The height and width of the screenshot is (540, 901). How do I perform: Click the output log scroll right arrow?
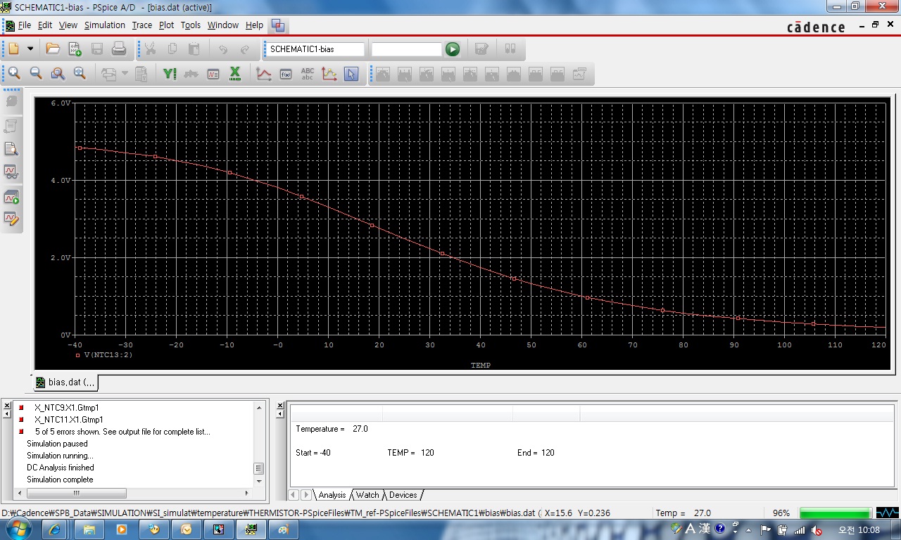click(x=246, y=494)
